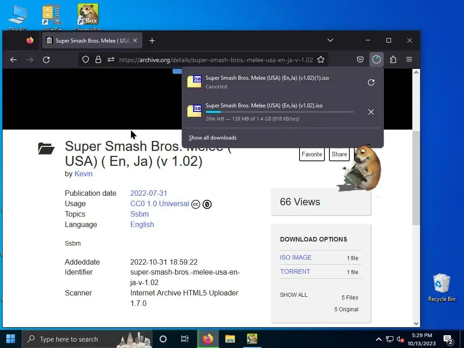Screen dimensions: 464x348
Task: Select WinZip desktop shortcut
Action: coord(53,18)
